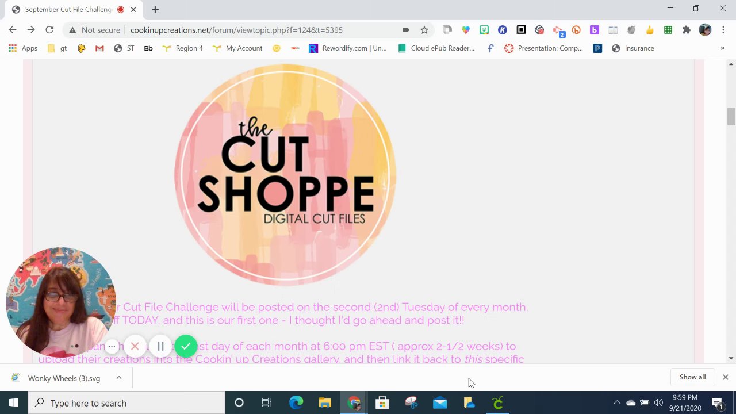Go forward to the next page
736x414 pixels.
31,30
